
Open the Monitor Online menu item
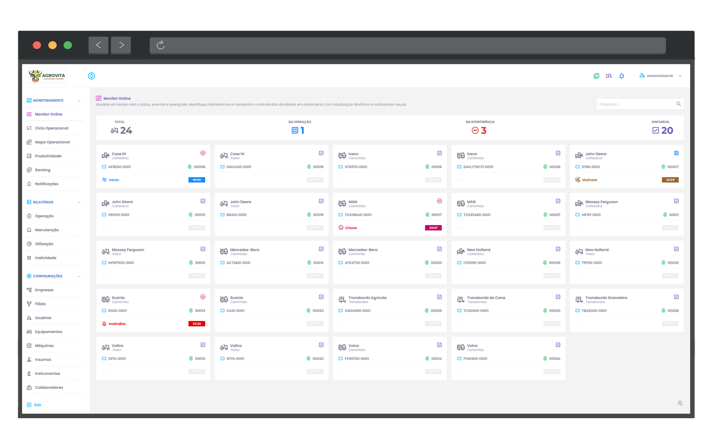coord(48,114)
